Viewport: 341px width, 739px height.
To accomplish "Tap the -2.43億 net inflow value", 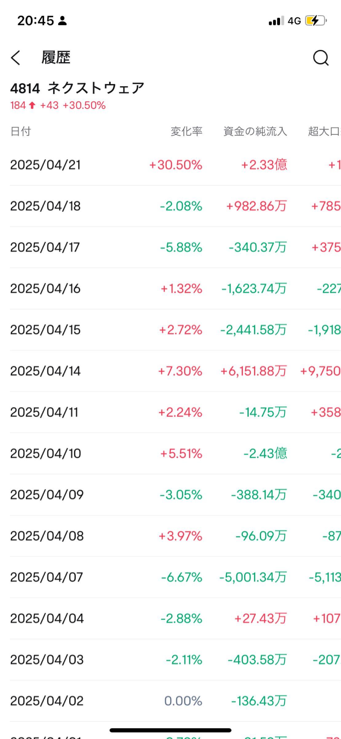I will click(x=265, y=454).
